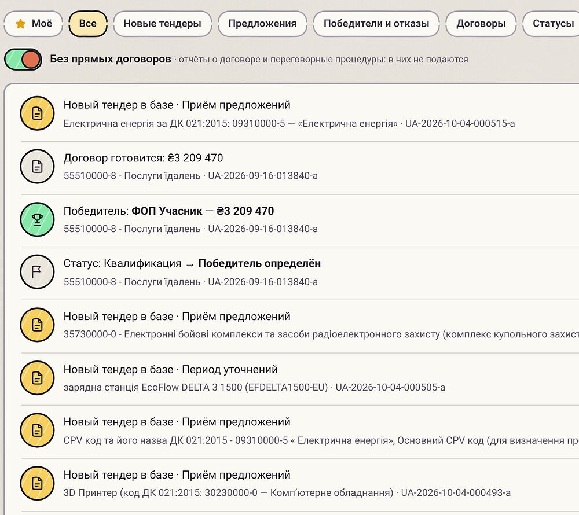Open Новый тендер title above 3D Принтер line
The height and width of the screenshot is (515, 579).
tap(177, 475)
